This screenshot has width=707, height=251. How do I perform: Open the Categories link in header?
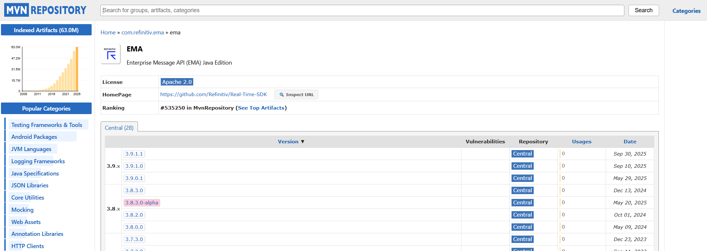(686, 11)
